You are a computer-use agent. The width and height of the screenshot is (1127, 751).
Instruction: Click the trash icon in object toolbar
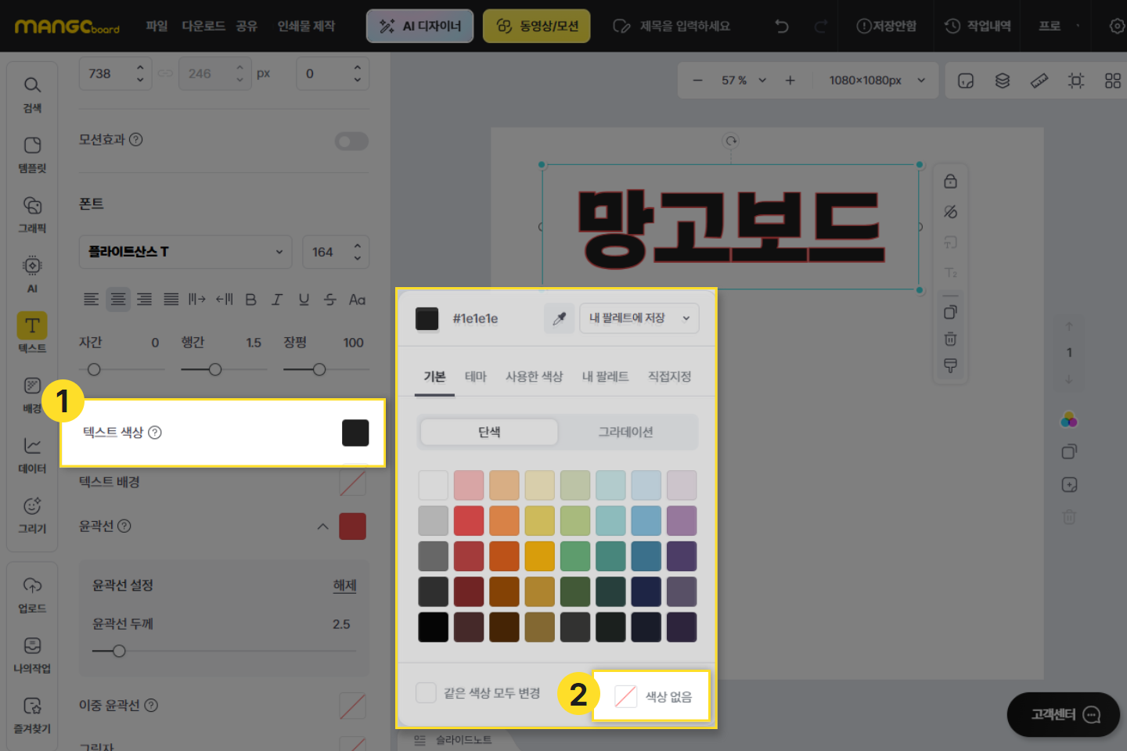click(x=950, y=339)
